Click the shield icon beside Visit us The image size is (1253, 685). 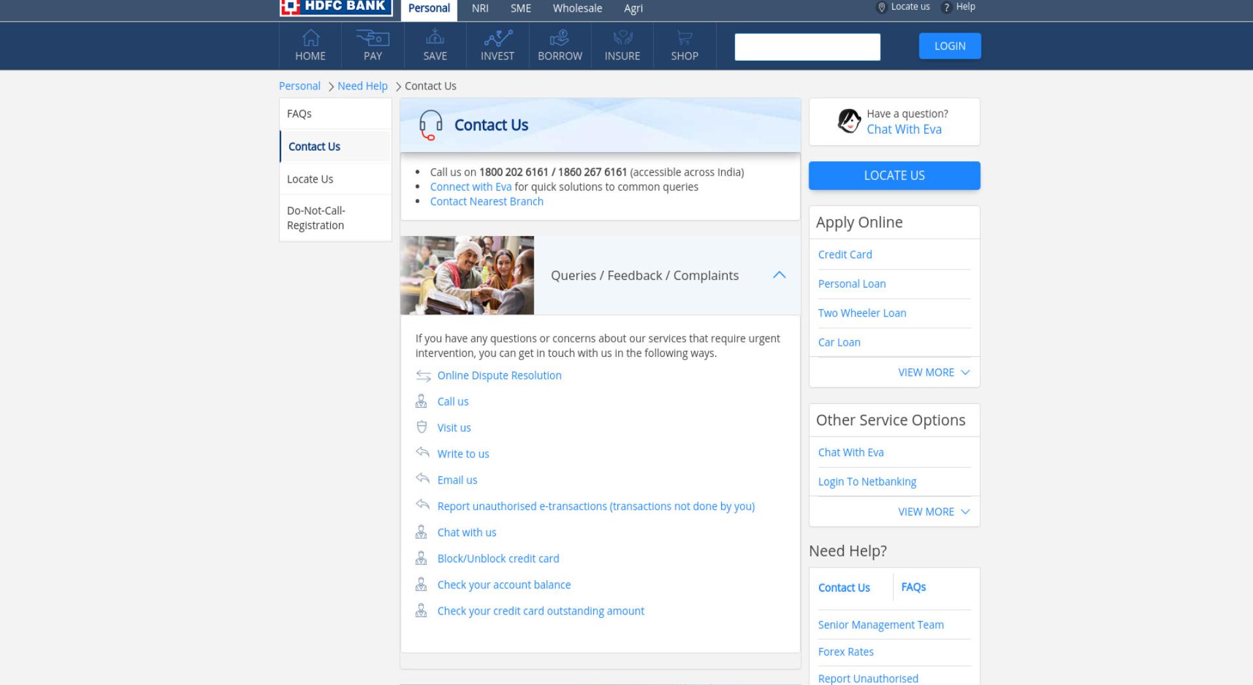pos(422,427)
